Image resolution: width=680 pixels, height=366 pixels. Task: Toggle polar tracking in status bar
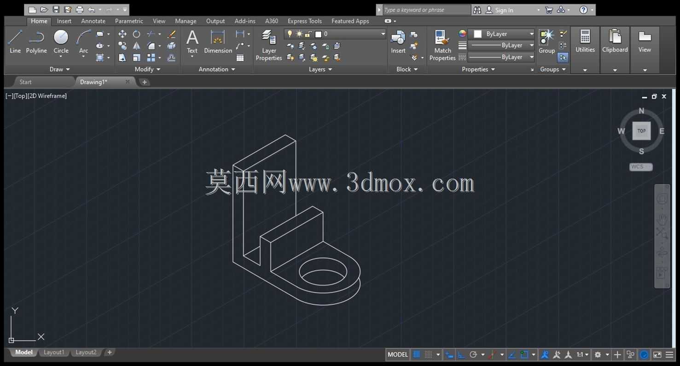pyautogui.click(x=473, y=354)
